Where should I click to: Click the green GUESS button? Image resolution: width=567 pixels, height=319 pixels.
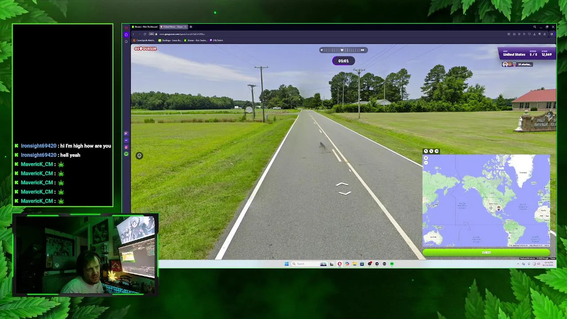(486, 253)
